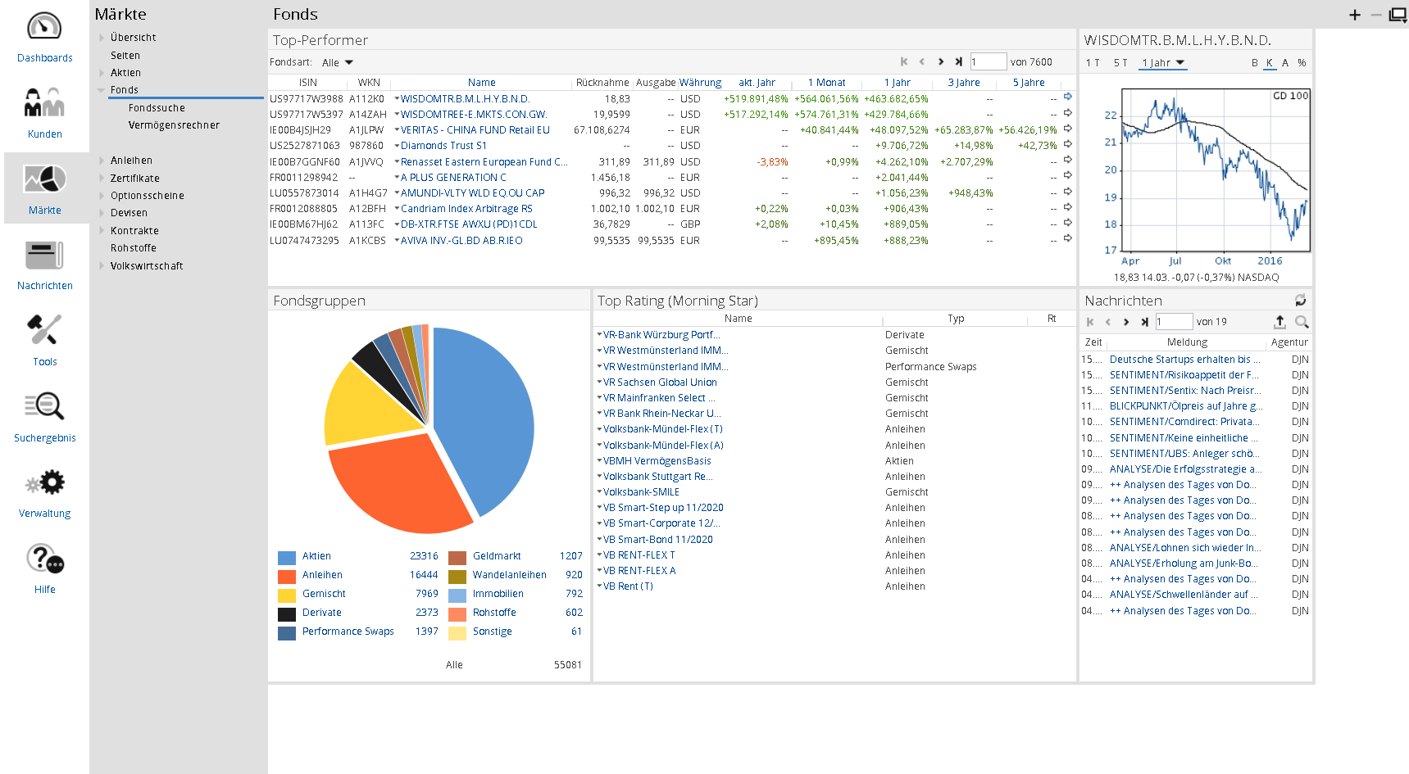This screenshot has width=1409, height=774.
Task: Click the upload arrow icon in Nachrichten
Action: 1279,322
